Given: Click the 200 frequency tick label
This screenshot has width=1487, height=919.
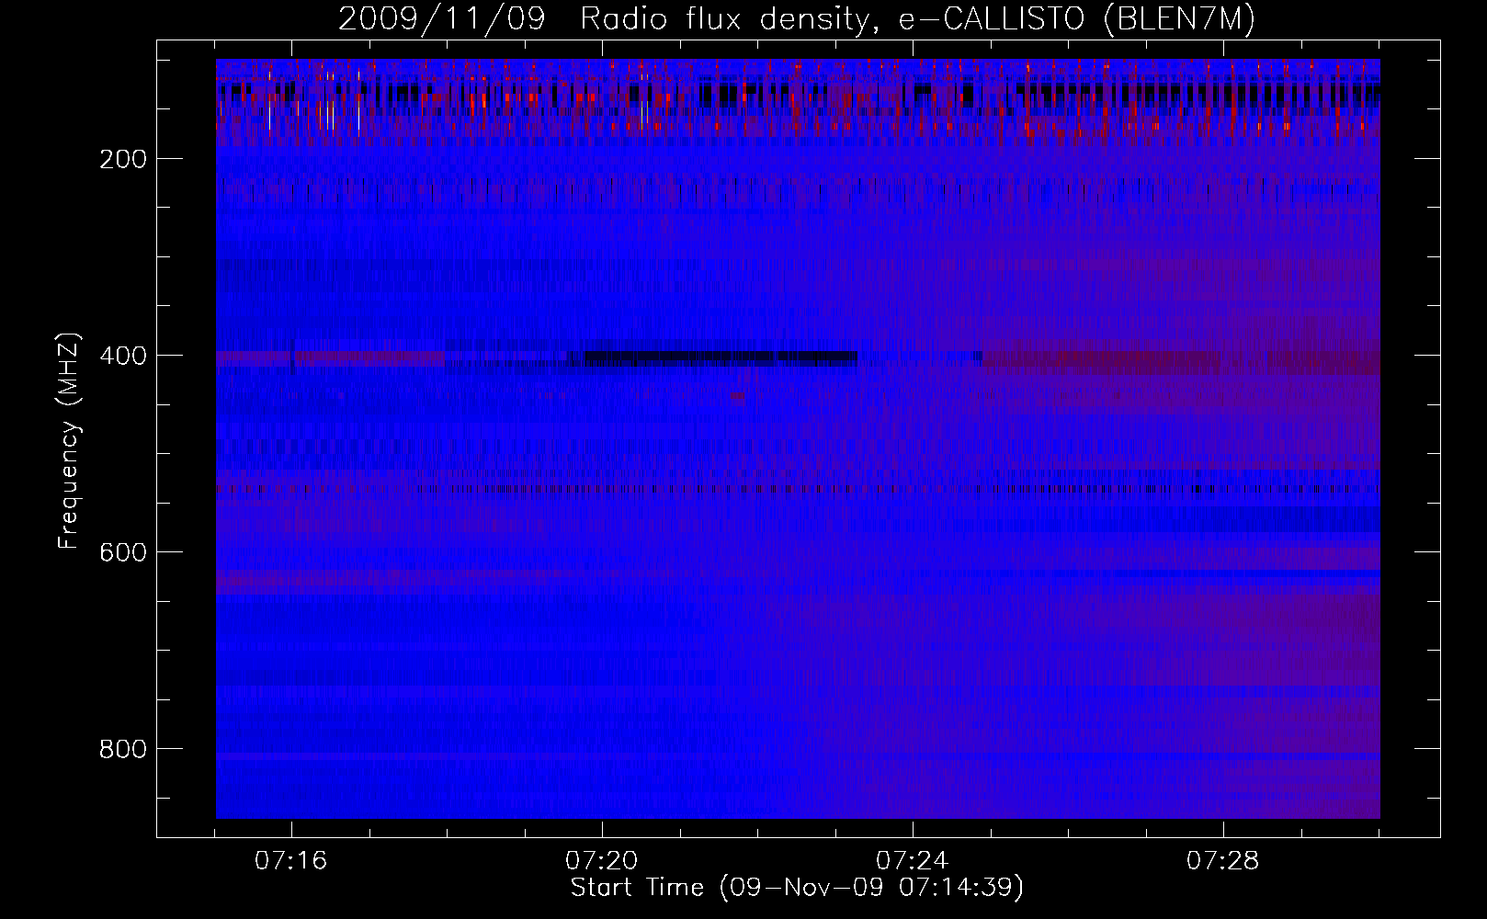Looking at the screenshot, I should pyautogui.click(x=124, y=158).
